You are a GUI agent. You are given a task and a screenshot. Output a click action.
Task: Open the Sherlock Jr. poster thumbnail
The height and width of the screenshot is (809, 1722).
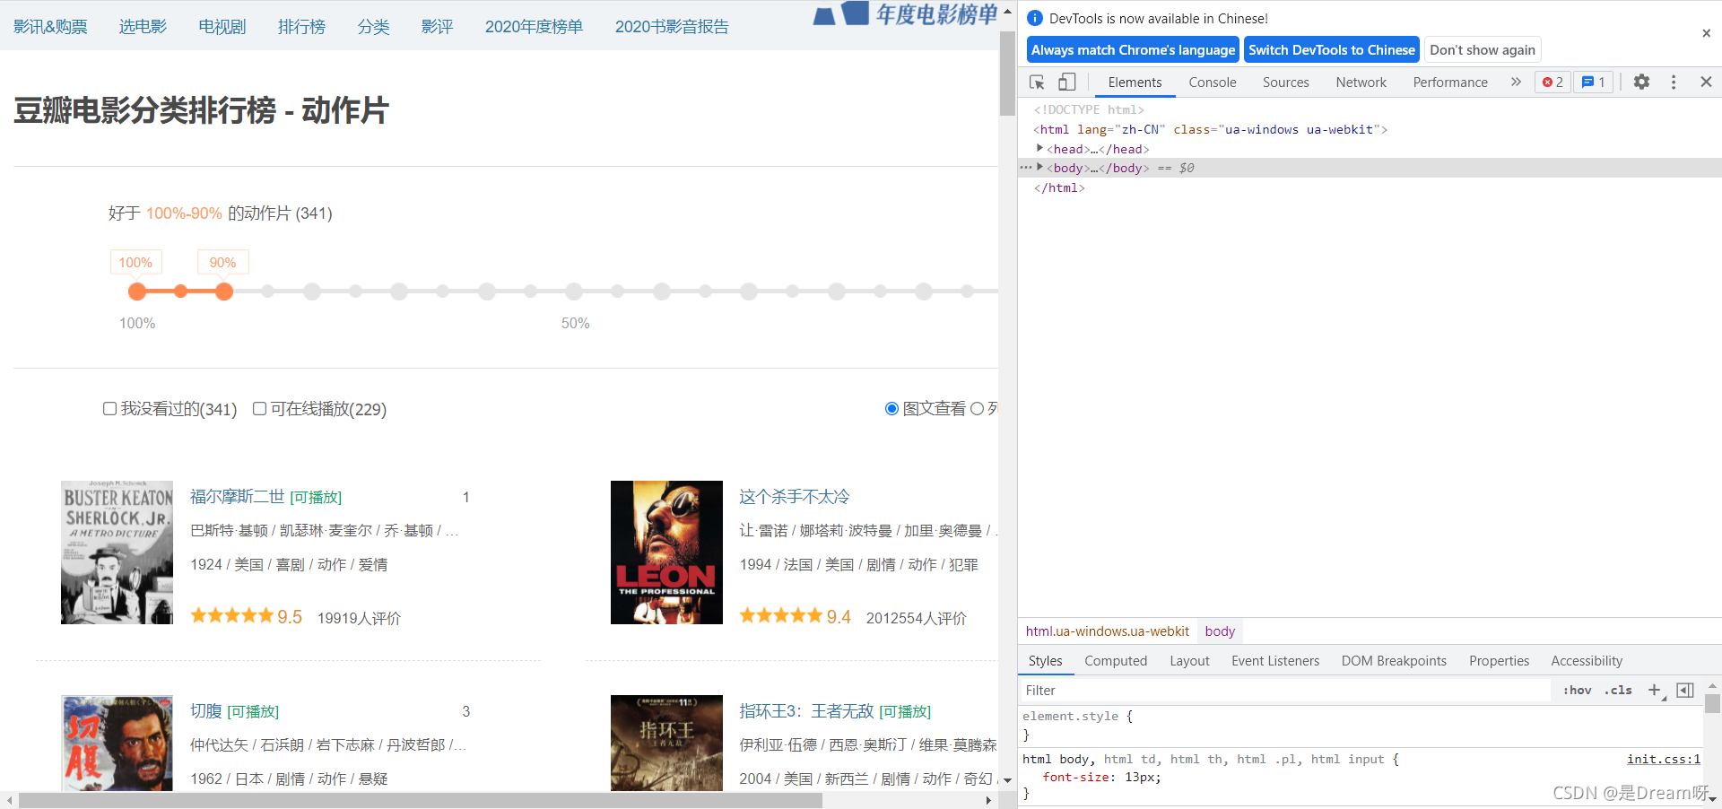[x=117, y=552]
